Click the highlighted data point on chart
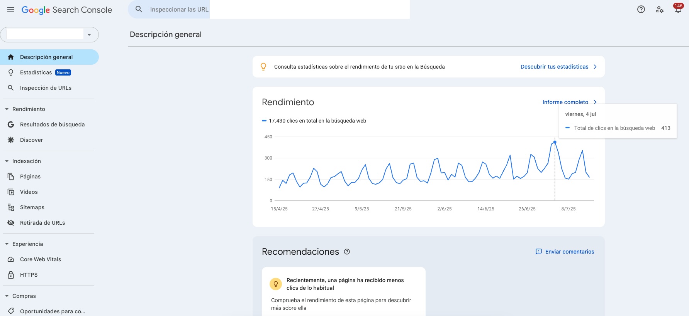This screenshot has height=316, width=689. 555,142
